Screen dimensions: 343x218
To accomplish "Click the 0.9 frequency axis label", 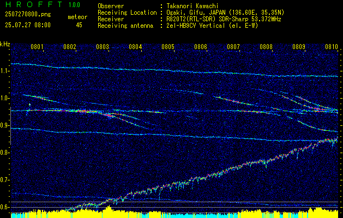I will point(4,126).
